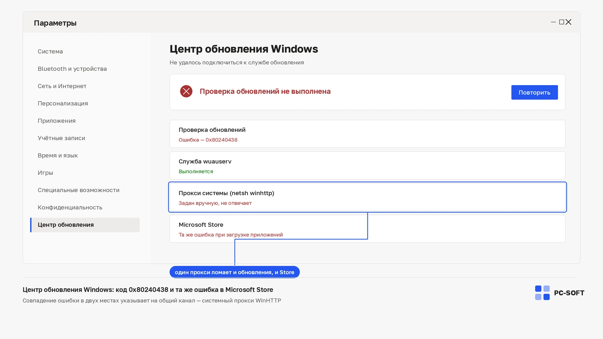
Task: Click the Центр обновления Windows heading
Action: point(244,49)
